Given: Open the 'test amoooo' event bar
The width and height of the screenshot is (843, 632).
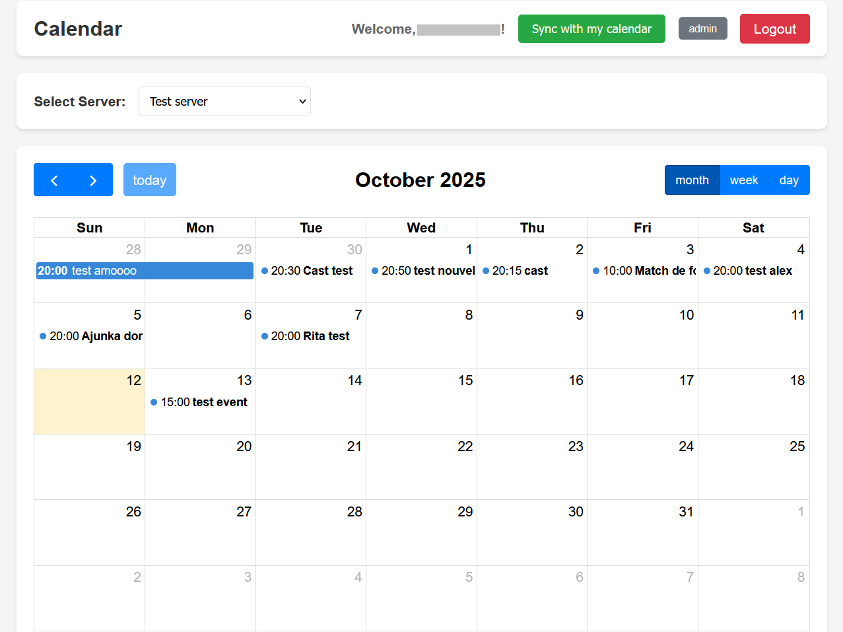Looking at the screenshot, I should [145, 271].
